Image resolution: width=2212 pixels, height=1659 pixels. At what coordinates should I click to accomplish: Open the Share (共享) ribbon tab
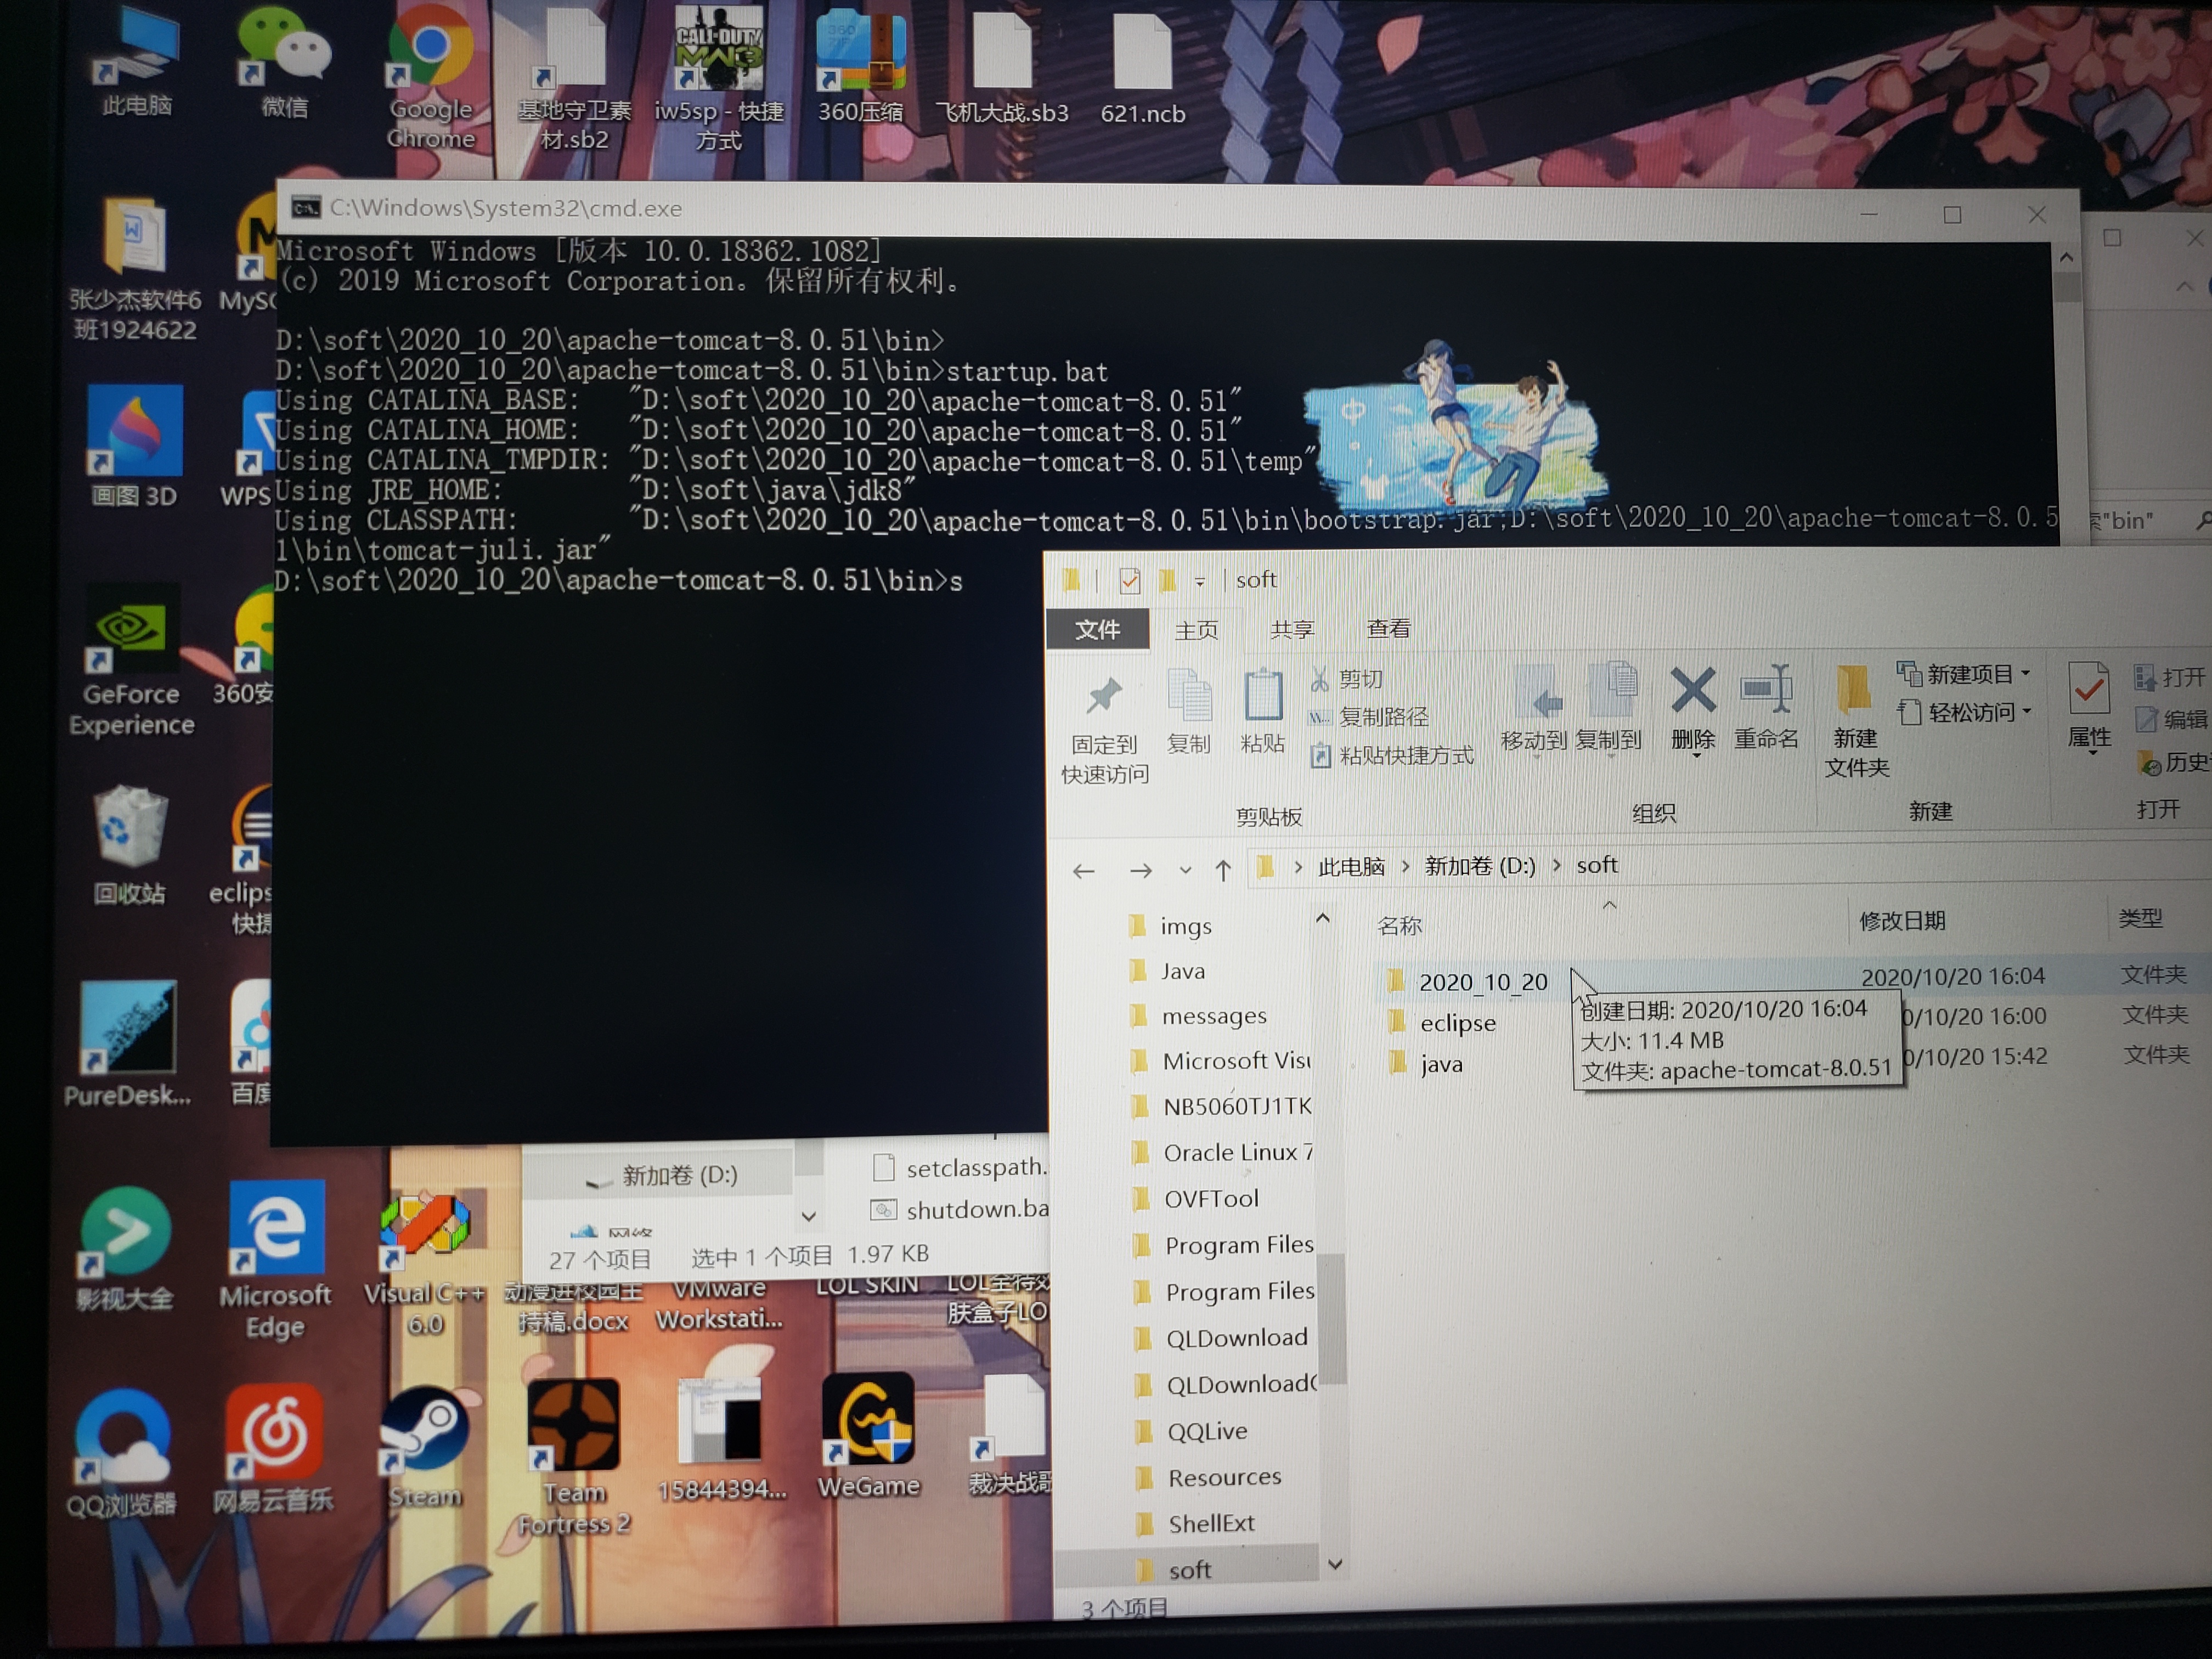[x=1292, y=630]
